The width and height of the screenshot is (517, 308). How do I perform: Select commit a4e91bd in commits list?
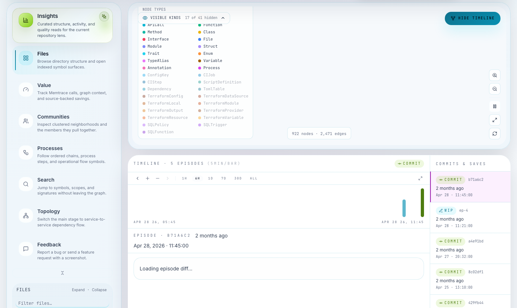[470, 249]
